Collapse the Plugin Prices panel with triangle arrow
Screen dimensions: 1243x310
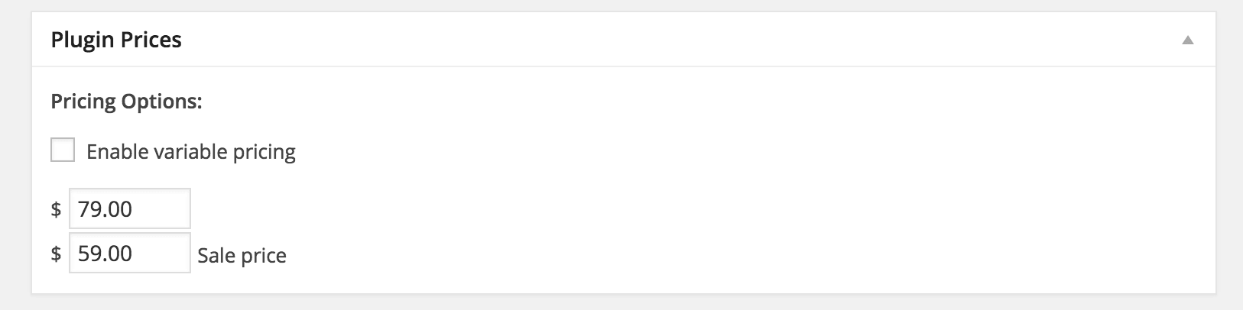pyautogui.click(x=1187, y=40)
